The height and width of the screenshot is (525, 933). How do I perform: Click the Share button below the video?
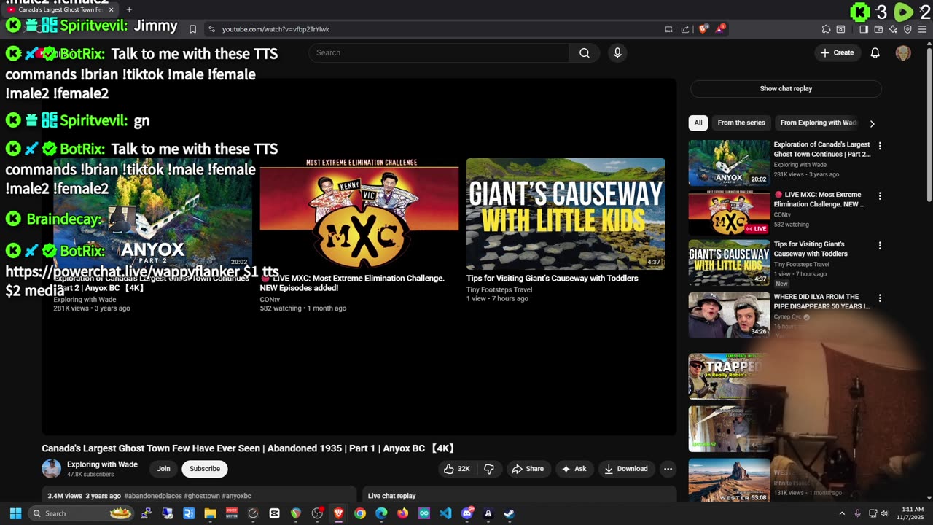click(x=528, y=469)
